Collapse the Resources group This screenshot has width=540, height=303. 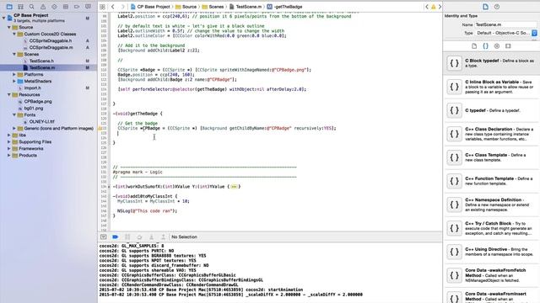tap(9, 94)
